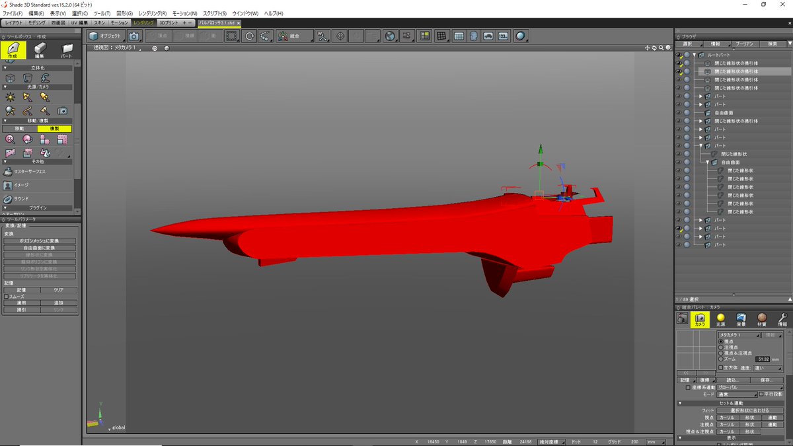
Task: Click 選択形状に合わせる fit button
Action: coord(750,411)
